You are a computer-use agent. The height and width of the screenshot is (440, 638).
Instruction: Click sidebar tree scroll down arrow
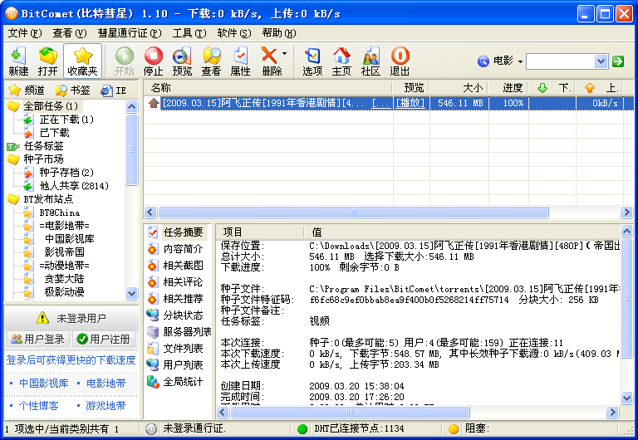pyautogui.click(x=131, y=293)
